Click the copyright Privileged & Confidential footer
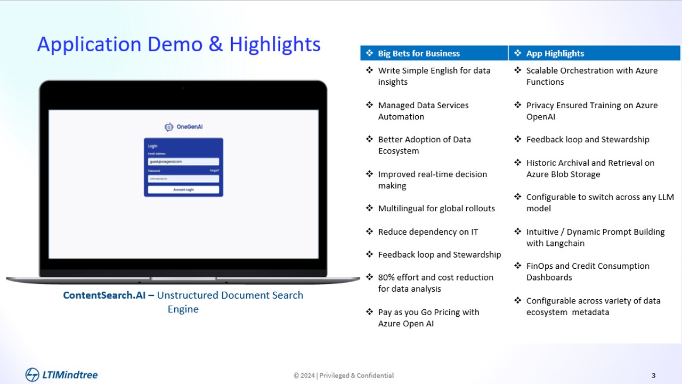Screen dimensions: 682x384 click(344, 375)
